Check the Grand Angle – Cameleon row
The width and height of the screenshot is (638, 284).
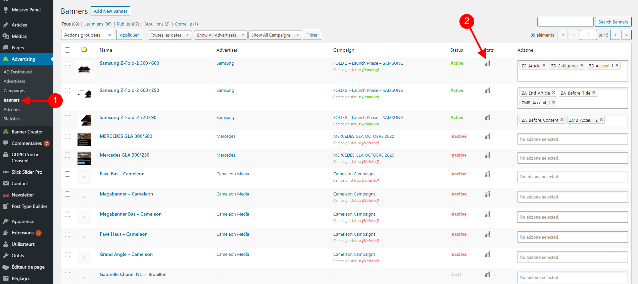point(67,254)
